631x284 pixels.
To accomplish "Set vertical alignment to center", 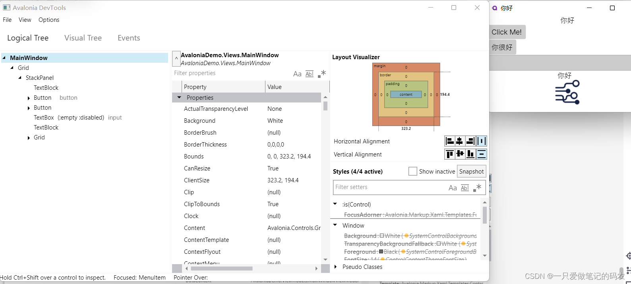I will 460,154.
